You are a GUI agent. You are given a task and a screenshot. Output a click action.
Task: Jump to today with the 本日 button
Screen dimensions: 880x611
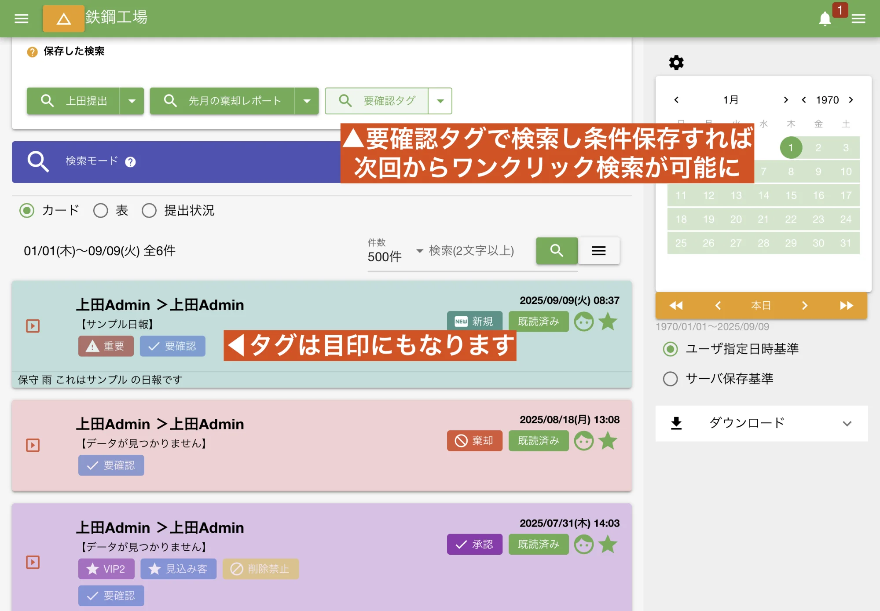pyautogui.click(x=761, y=305)
